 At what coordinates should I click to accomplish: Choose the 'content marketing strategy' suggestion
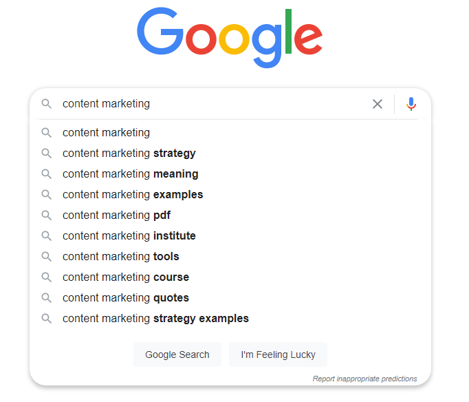coord(230,154)
